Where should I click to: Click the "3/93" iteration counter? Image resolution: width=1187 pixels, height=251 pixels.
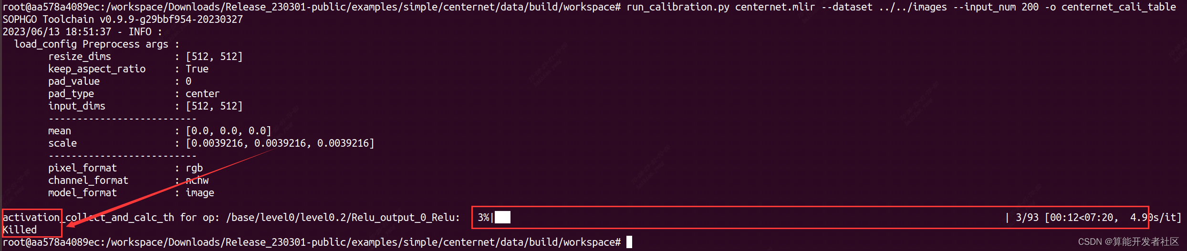[x=1027, y=218]
